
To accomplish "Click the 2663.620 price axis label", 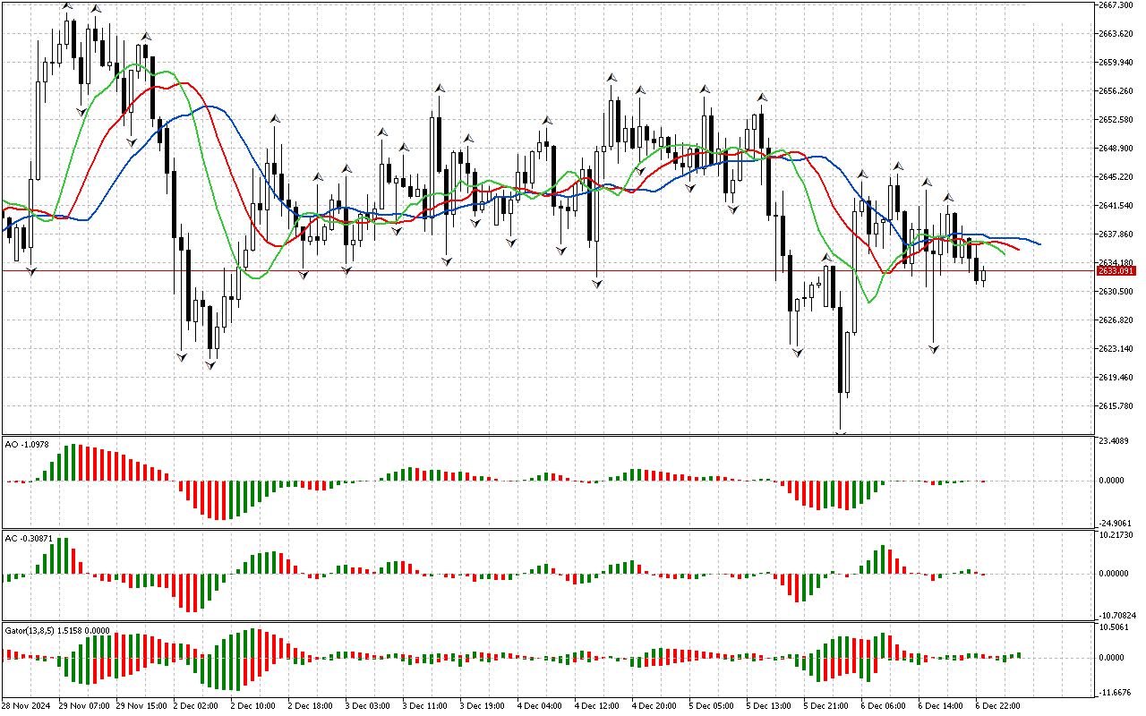I will point(1116,34).
